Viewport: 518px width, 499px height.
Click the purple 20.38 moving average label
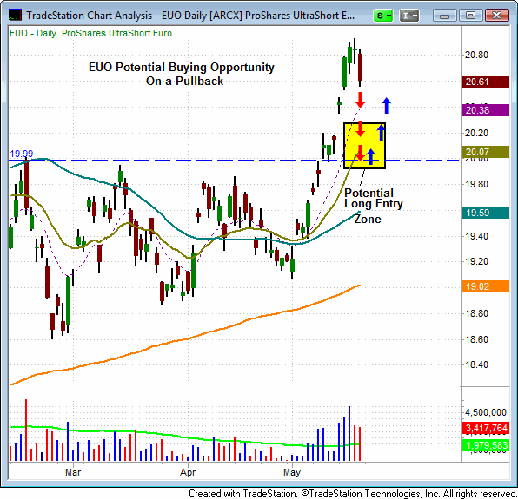point(485,110)
